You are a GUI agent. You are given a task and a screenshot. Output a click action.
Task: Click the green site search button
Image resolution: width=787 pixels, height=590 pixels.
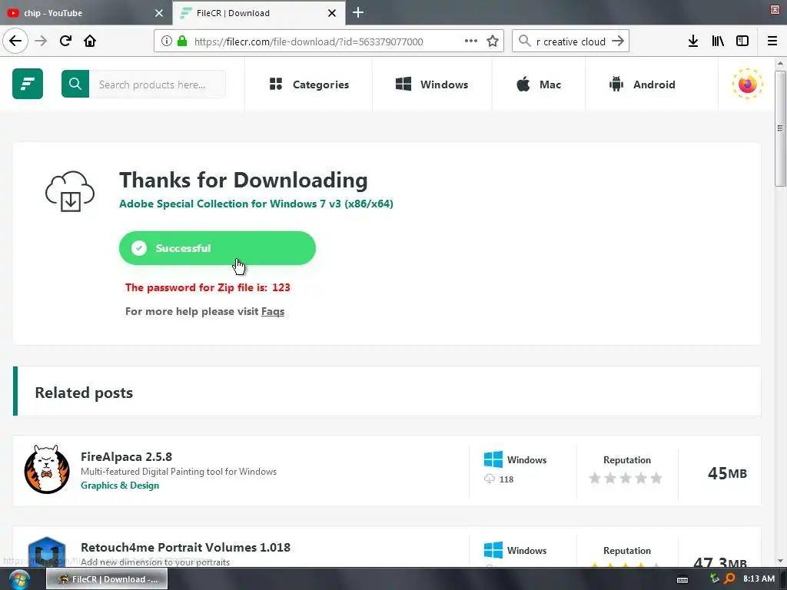(75, 84)
